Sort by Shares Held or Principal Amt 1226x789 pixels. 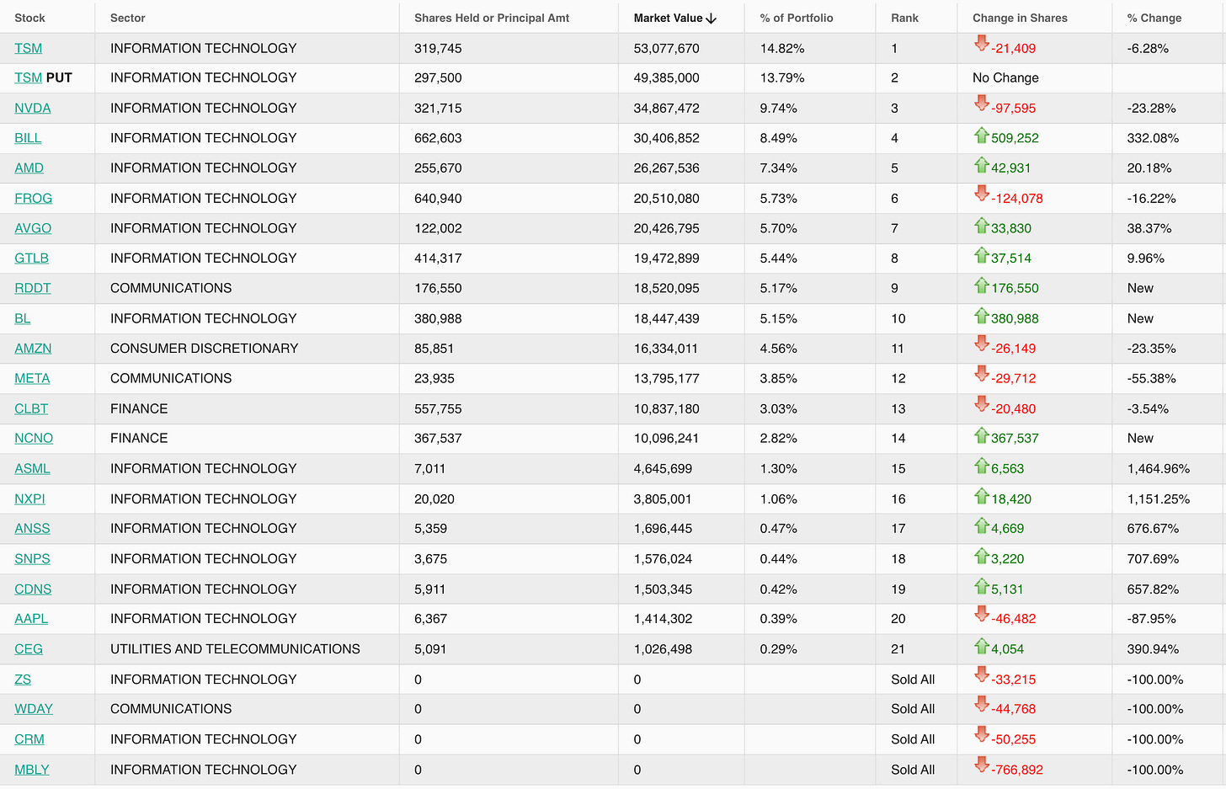492,18
